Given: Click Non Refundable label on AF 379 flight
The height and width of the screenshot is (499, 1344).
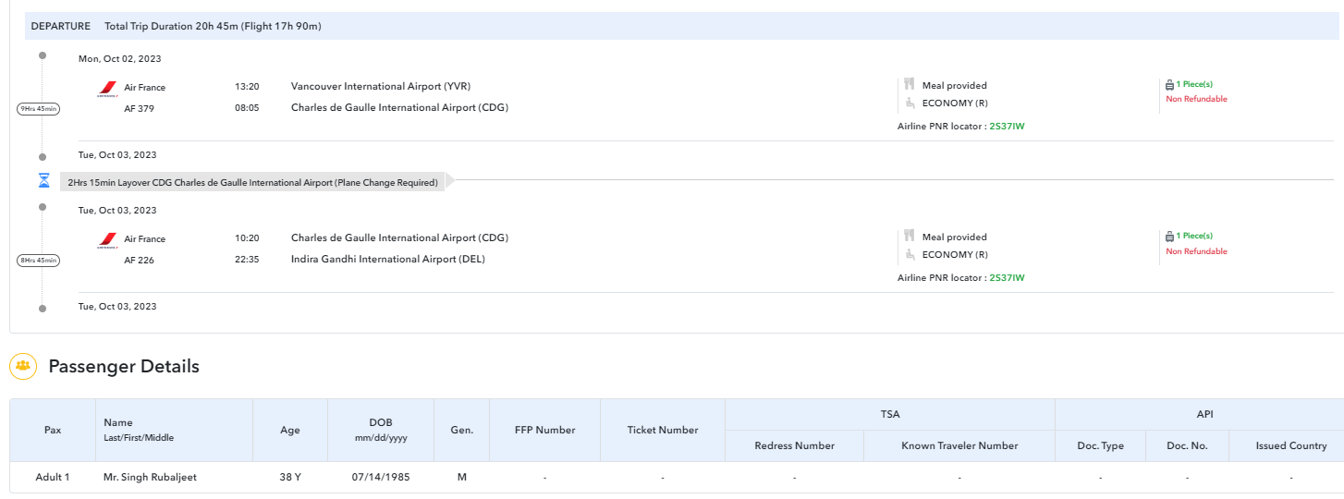Looking at the screenshot, I should 1196,99.
